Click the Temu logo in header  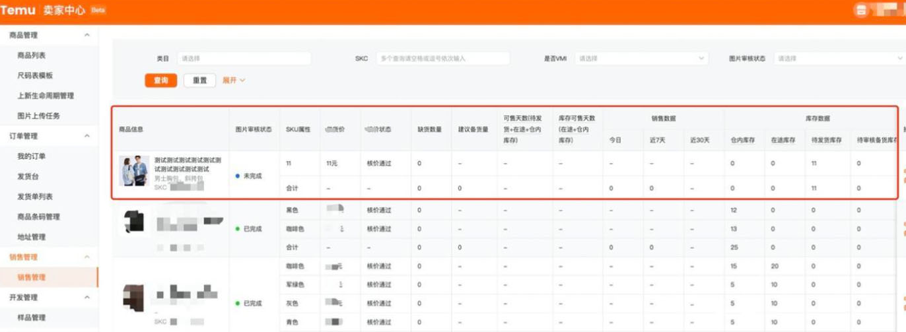point(18,10)
